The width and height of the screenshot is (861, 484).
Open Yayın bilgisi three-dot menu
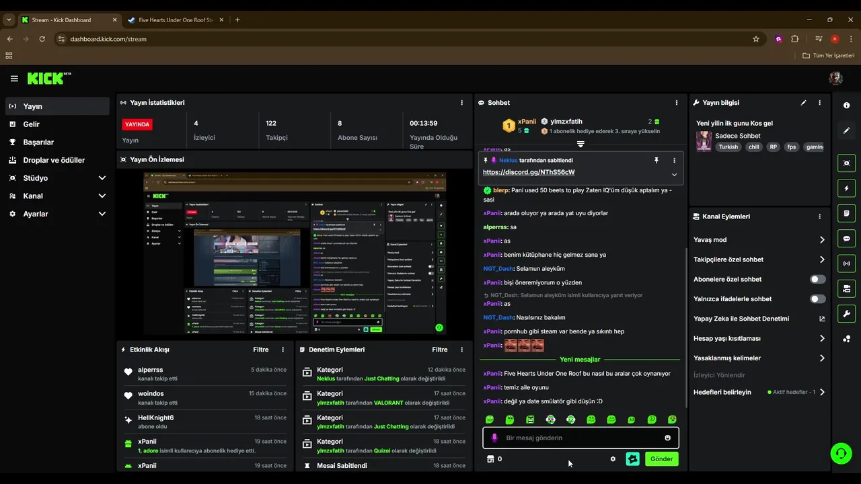click(x=819, y=103)
